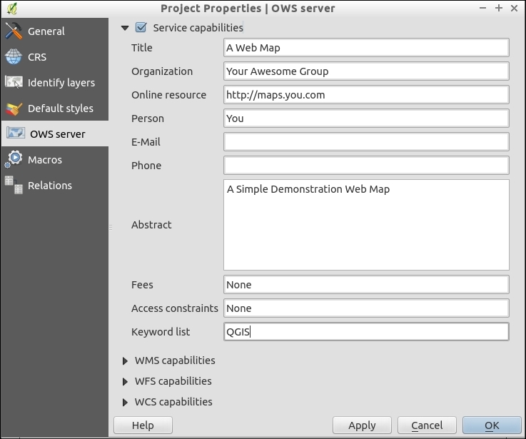Click inside the Abstract text area
The image size is (526, 439).
365,225
